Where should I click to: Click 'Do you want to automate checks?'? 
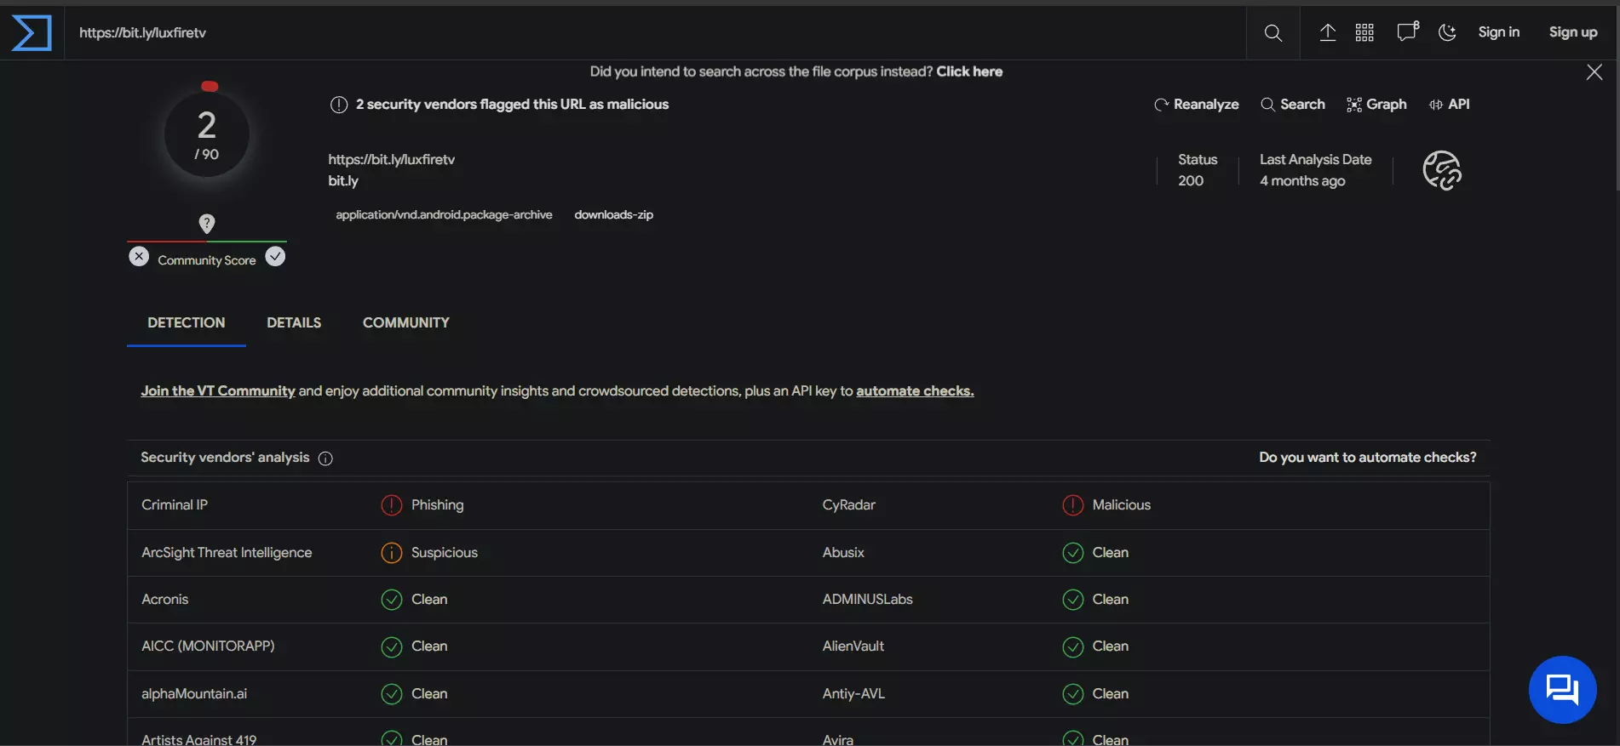point(1368,457)
